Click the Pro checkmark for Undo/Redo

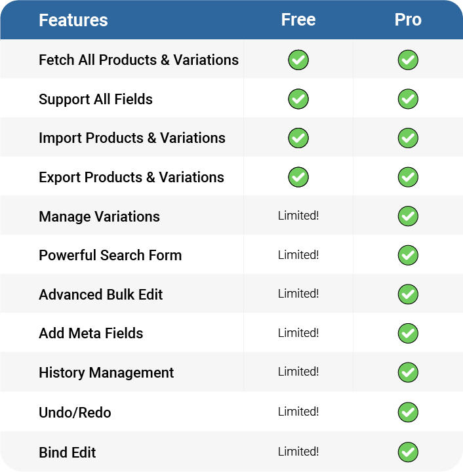pyautogui.click(x=408, y=412)
